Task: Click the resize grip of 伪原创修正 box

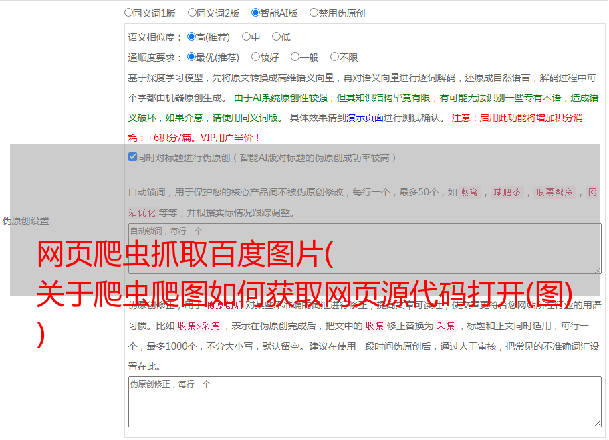Action: pyautogui.click(x=598, y=423)
